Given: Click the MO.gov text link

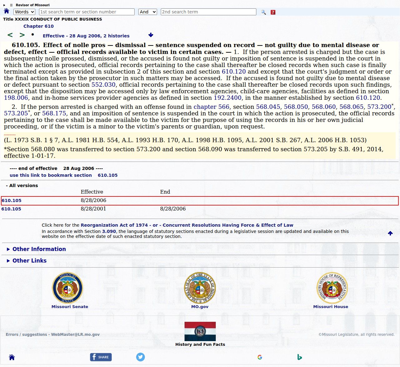Looking at the screenshot, I should point(200,307).
